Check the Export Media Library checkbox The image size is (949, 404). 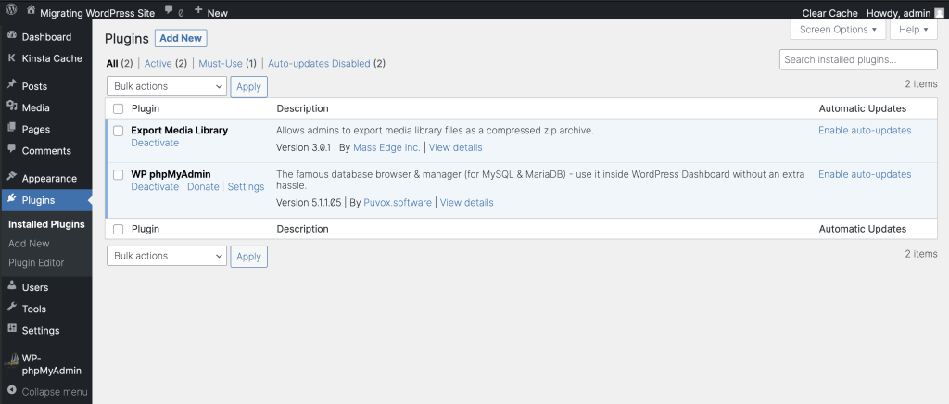[x=118, y=131]
